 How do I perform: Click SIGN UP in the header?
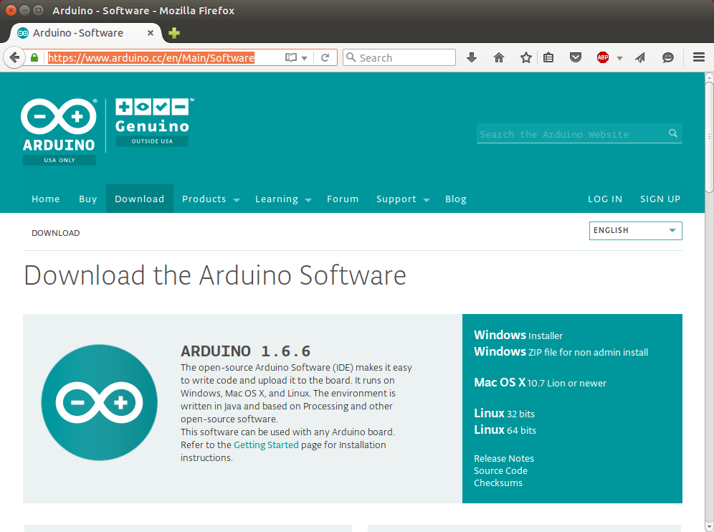click(x=660, y=199)
